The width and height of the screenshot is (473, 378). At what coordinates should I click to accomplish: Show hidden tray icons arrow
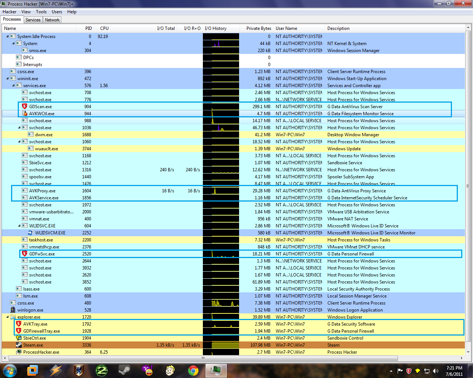click(391, 371)
